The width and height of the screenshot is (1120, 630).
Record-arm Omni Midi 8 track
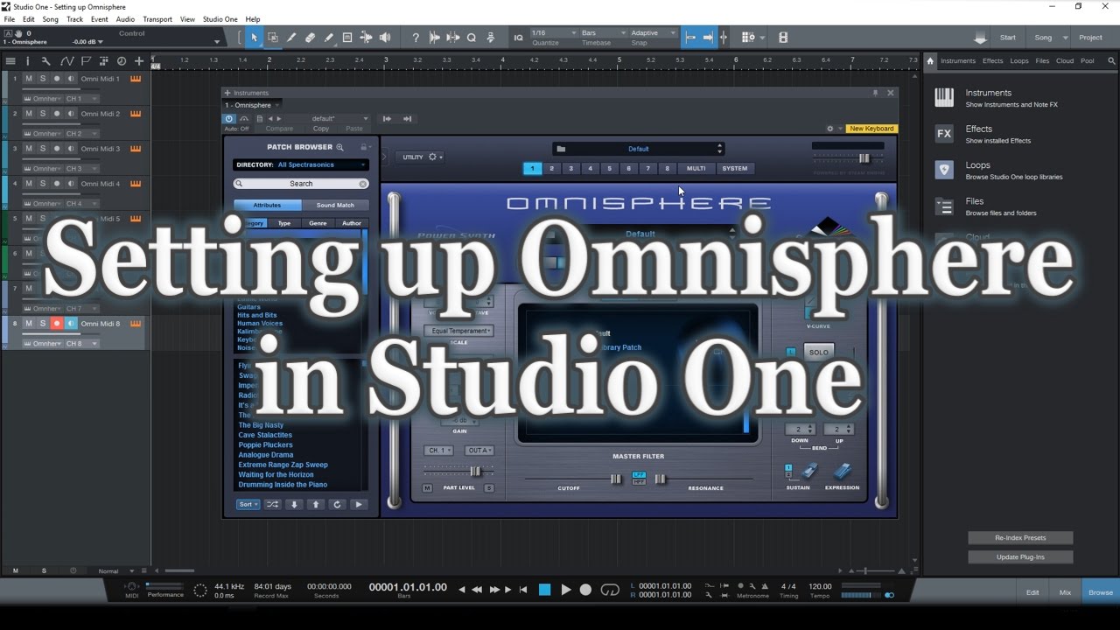[57, 324]
